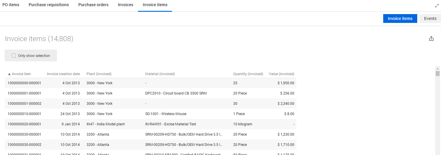Sort by Value (invoiced) column header
This screenshot has width=441, height=155.
(281, 74)
